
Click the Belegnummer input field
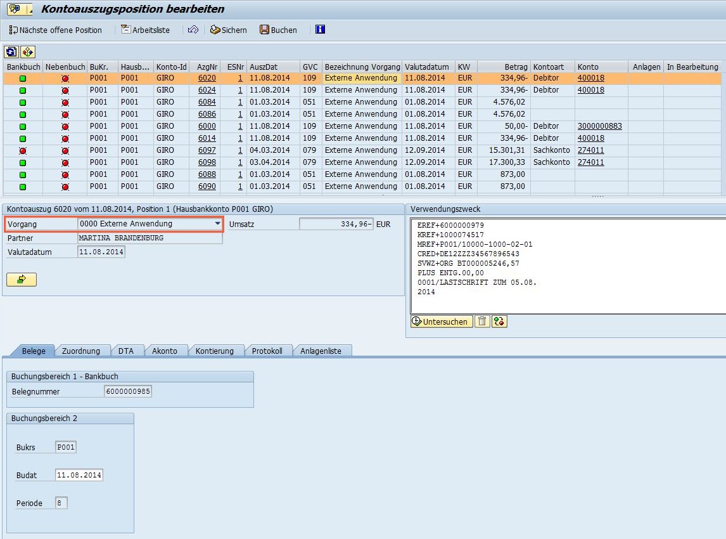(130, 391)
